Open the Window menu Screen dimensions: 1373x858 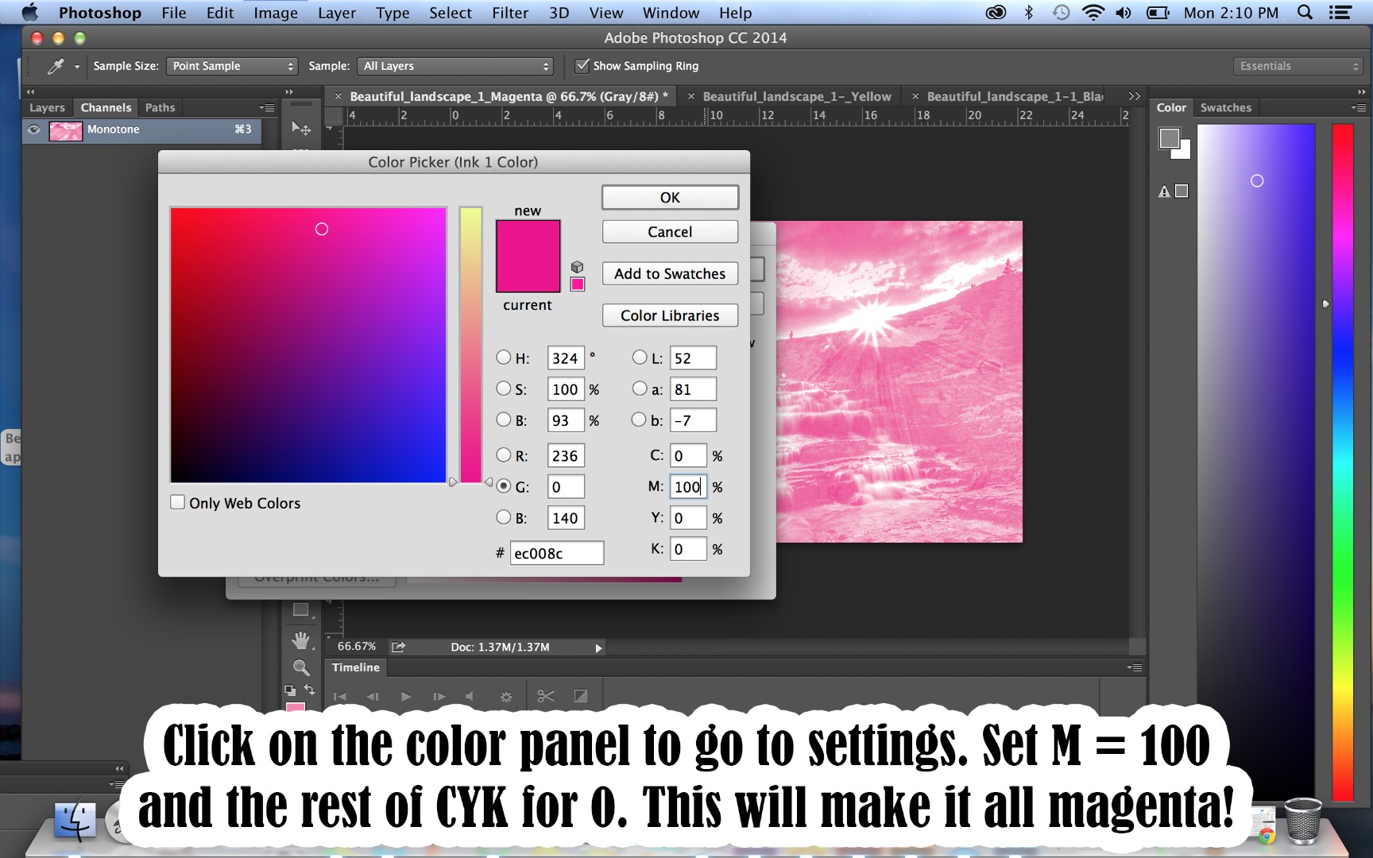coord(670,13)
